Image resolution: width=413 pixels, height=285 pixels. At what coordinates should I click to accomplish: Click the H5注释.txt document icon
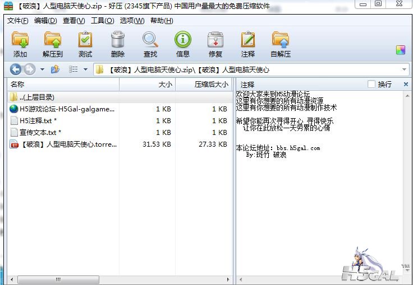[14, 120]
